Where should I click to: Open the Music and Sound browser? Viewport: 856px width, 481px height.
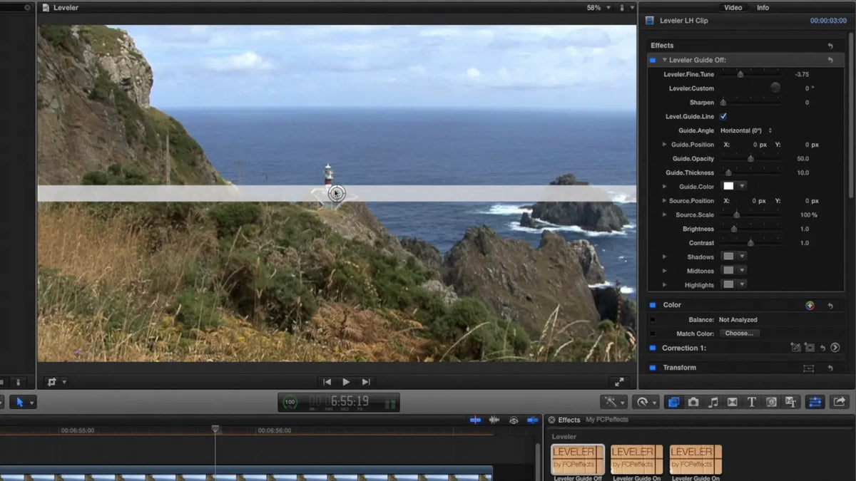click(713, 402)
